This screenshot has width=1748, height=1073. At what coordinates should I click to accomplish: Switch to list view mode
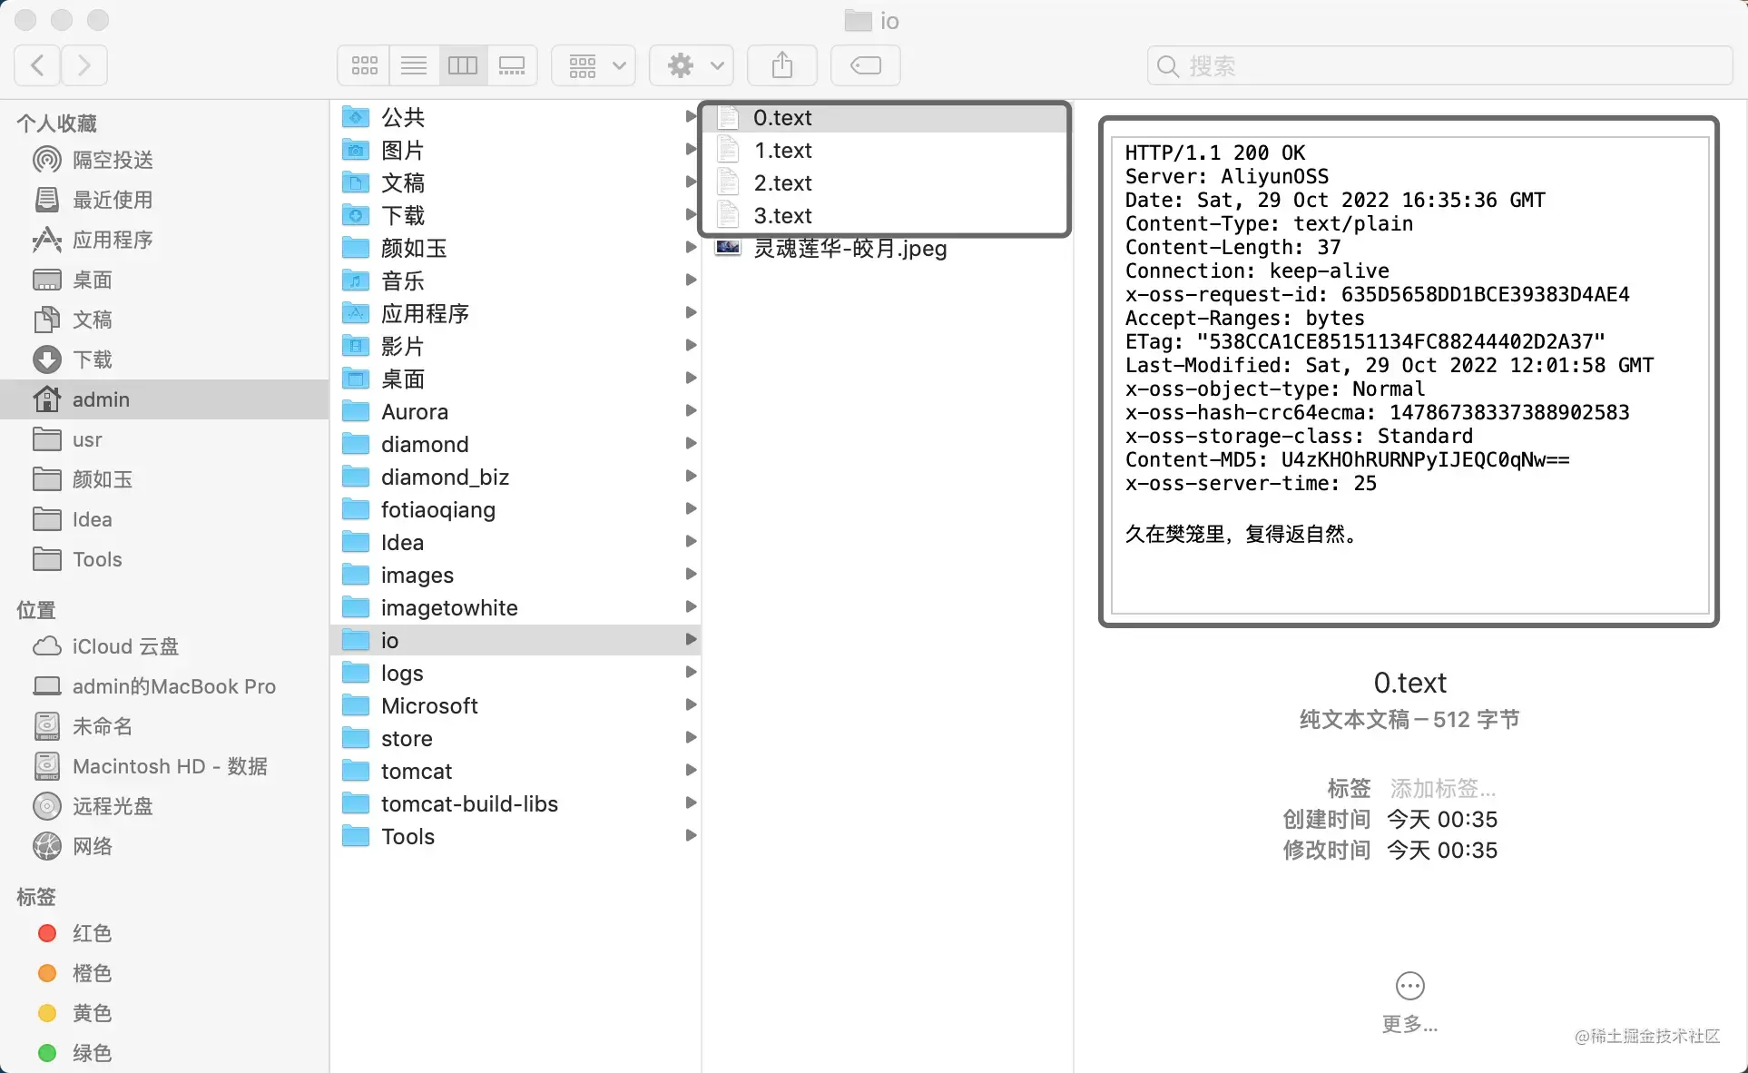click(413, 64)
